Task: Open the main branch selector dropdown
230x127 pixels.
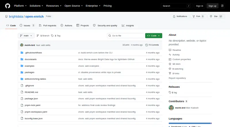Action: pos(26,36)
